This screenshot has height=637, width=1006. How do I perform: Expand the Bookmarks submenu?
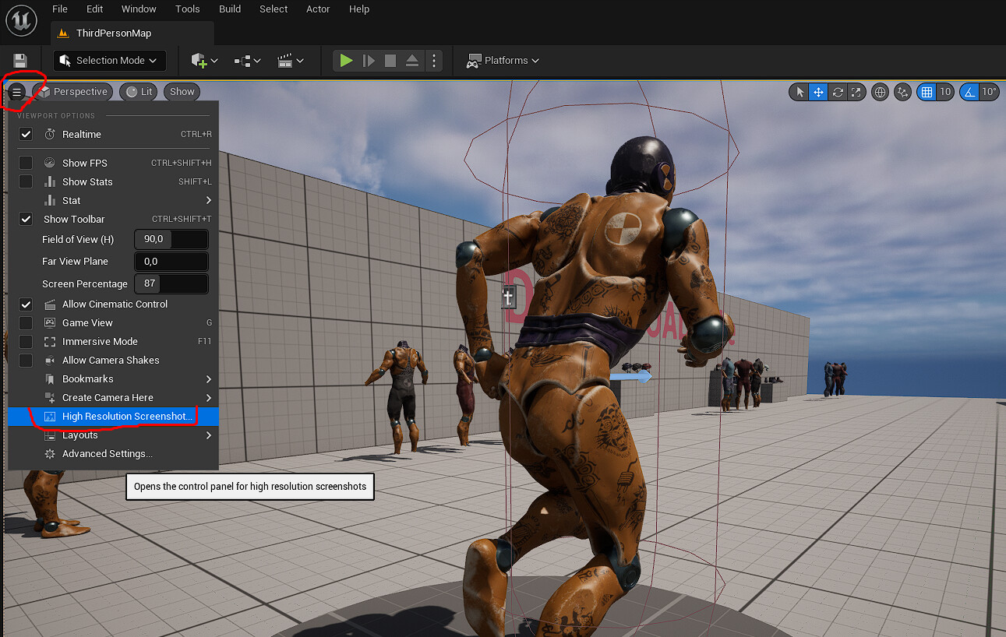pos(113,378)
